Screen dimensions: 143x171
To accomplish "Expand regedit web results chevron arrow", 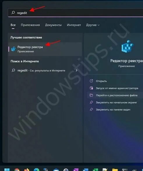I will click(77, 70).
